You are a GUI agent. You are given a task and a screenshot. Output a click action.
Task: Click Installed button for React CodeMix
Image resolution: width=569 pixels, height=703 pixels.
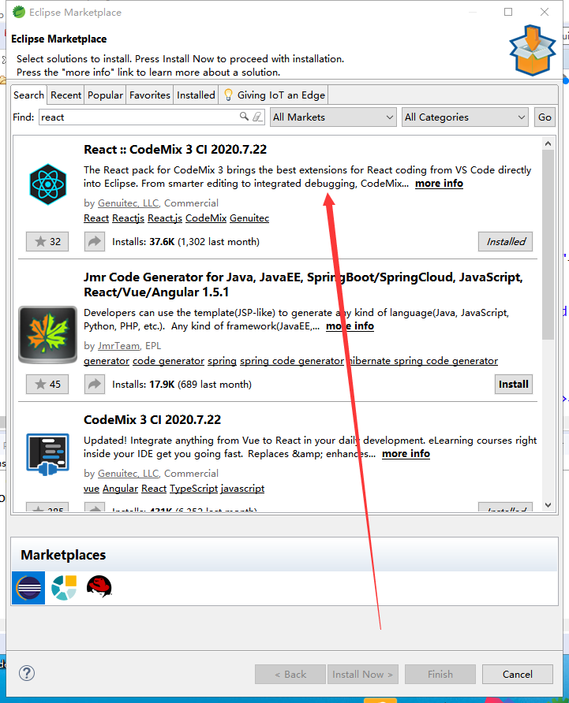click(x=506, y=242)
